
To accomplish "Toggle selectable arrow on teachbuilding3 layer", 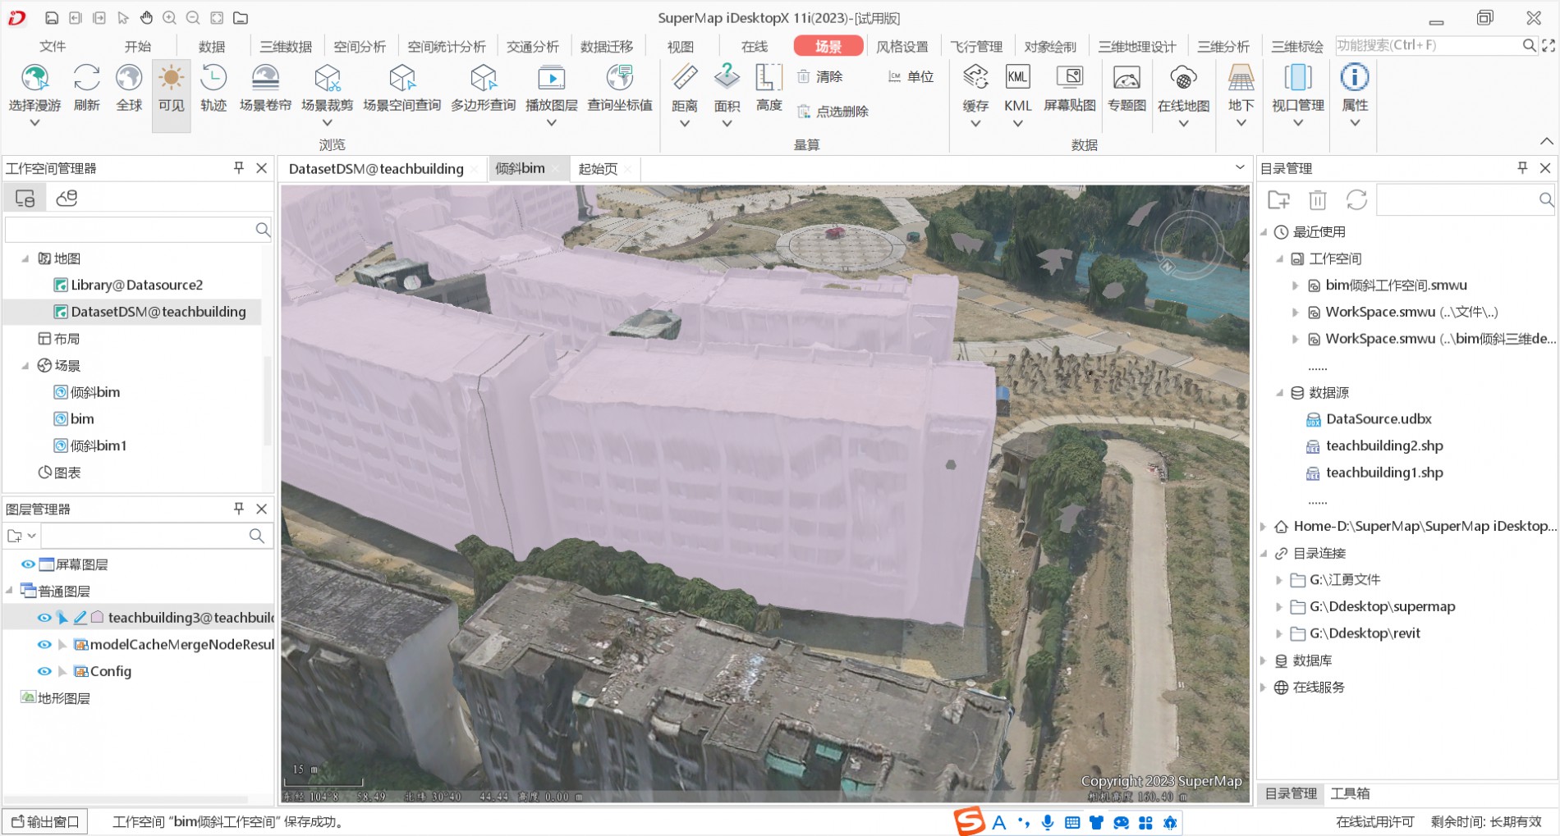I will point(62,618).
